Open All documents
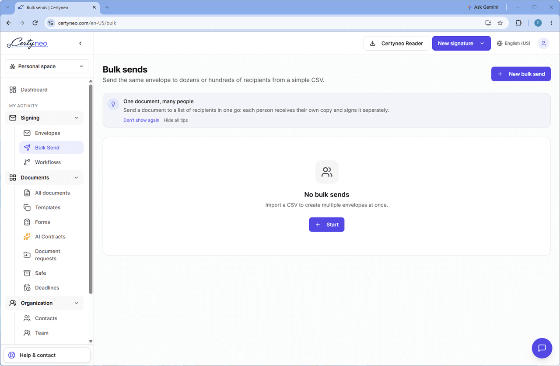 [51, 193]
